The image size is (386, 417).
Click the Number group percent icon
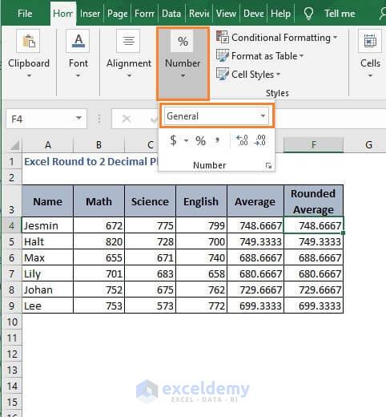[x=183, y=41]
